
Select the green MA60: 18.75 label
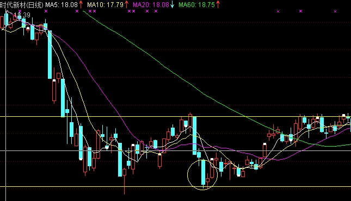pos(197,5)
